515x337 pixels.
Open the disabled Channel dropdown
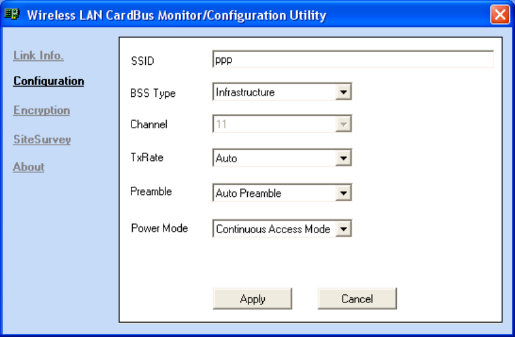282,124
